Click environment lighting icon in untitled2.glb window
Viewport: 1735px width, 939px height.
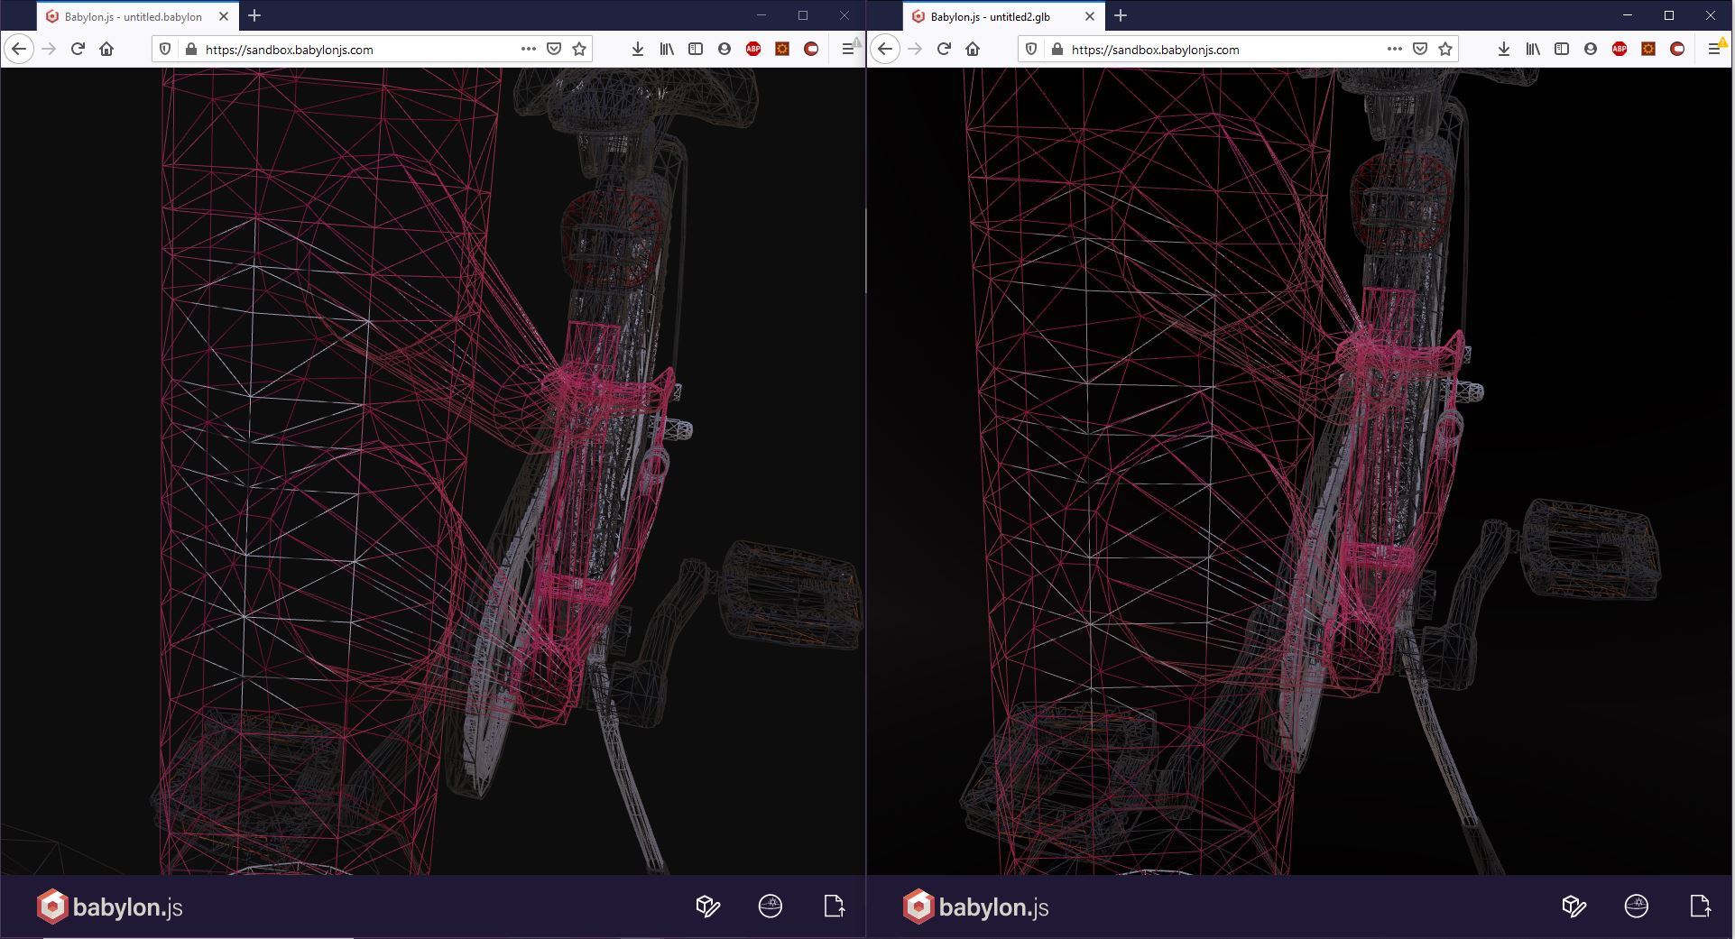1636,907
